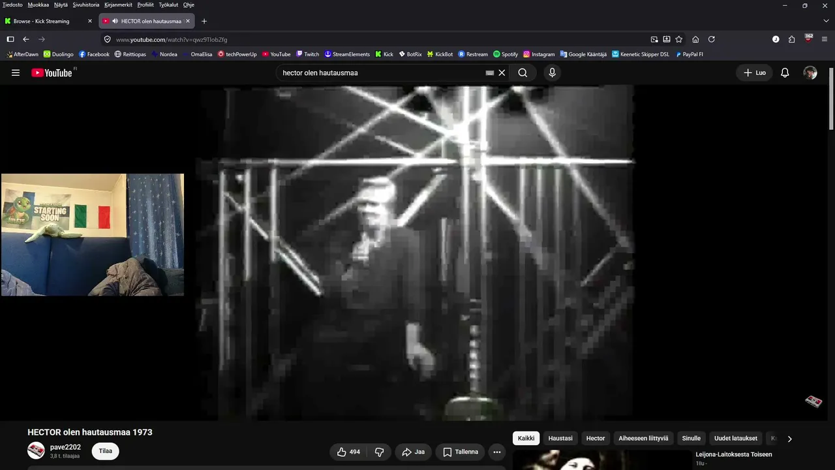Open the browser sidebar panel button

(10, 39)
